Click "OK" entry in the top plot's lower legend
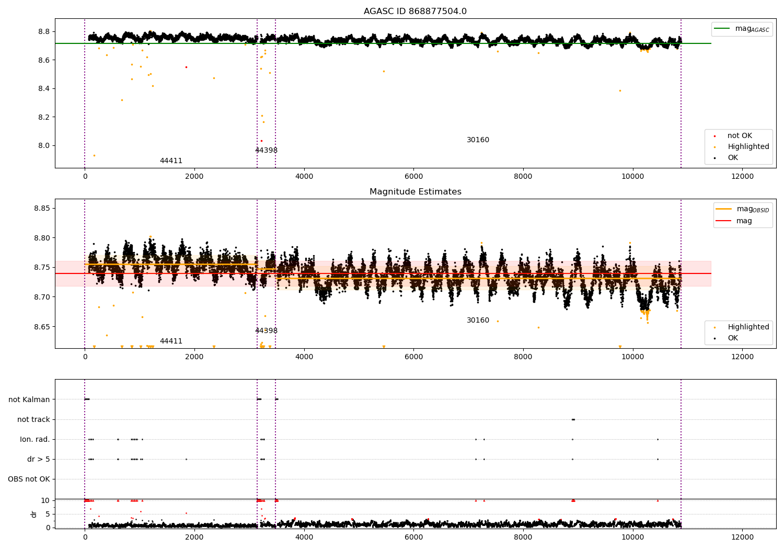The height and width of the screenshot is (549, 784). point(732,158)
